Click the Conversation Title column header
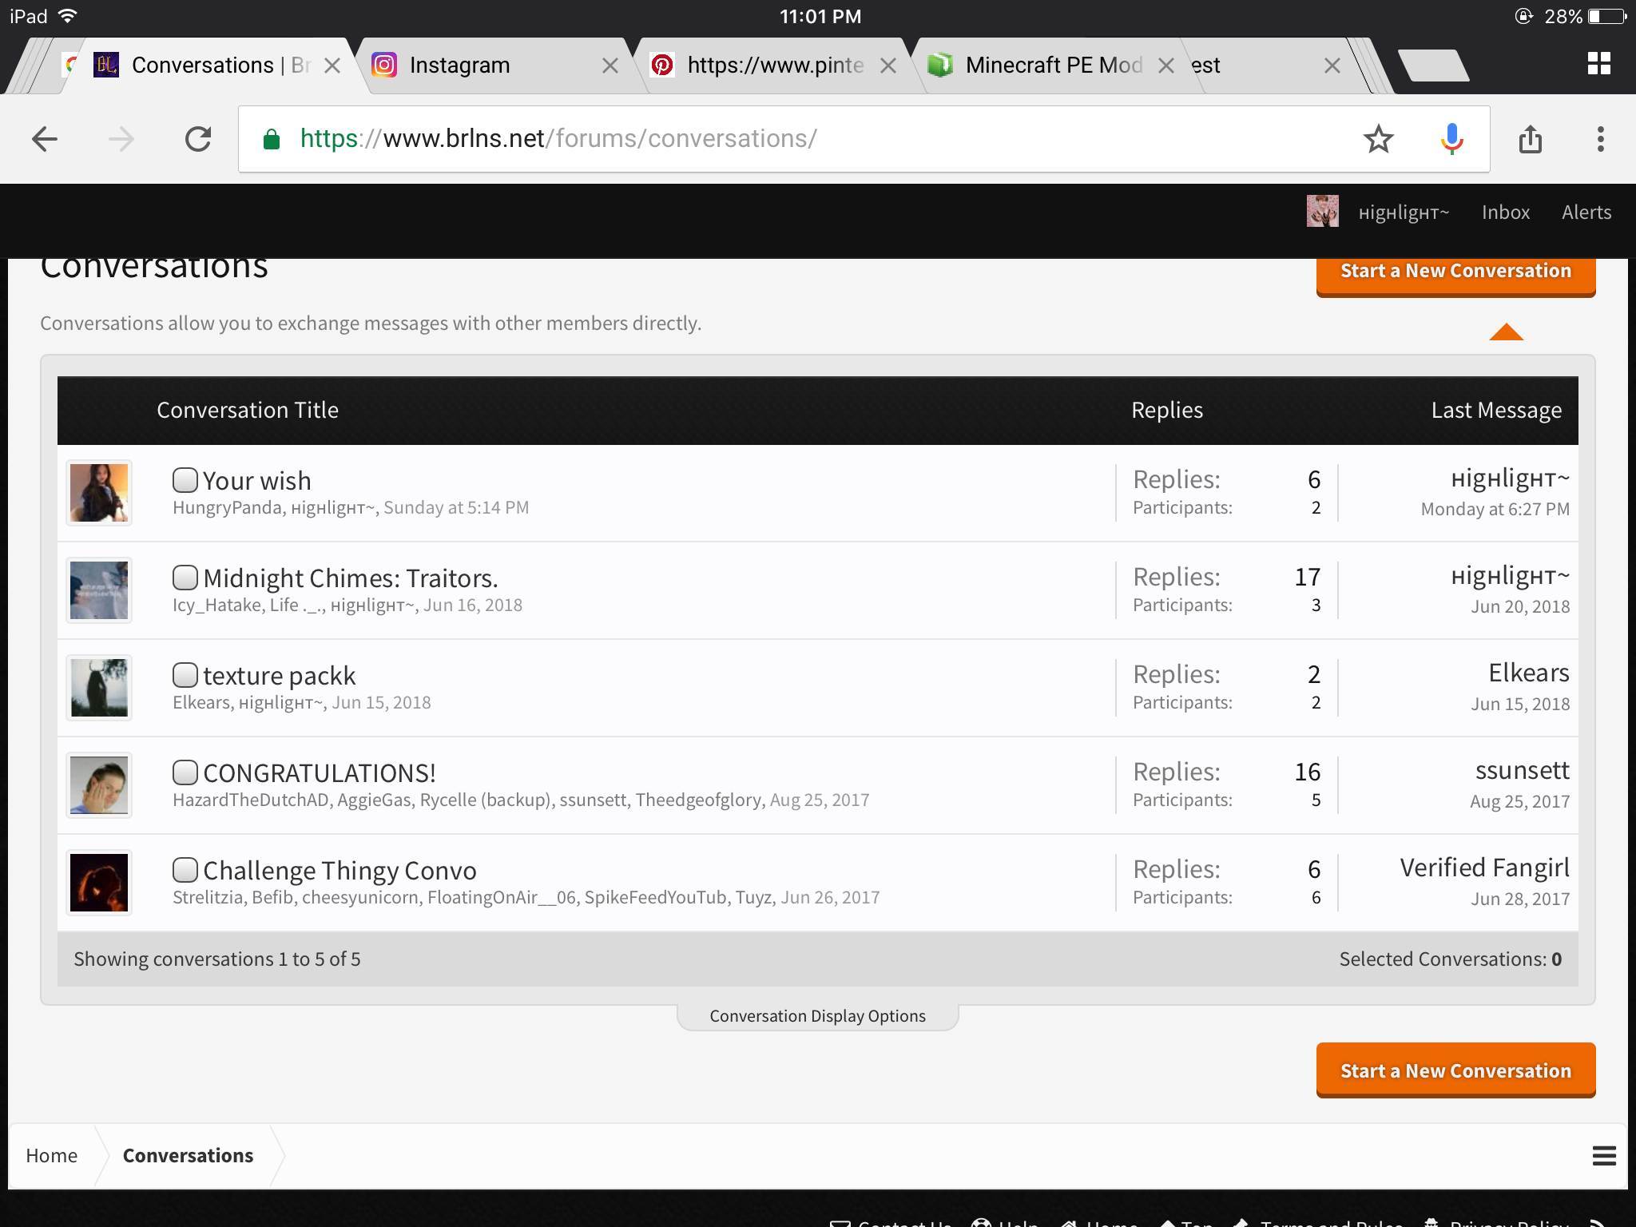1636x1227 pixels. [x=248, y=410]
